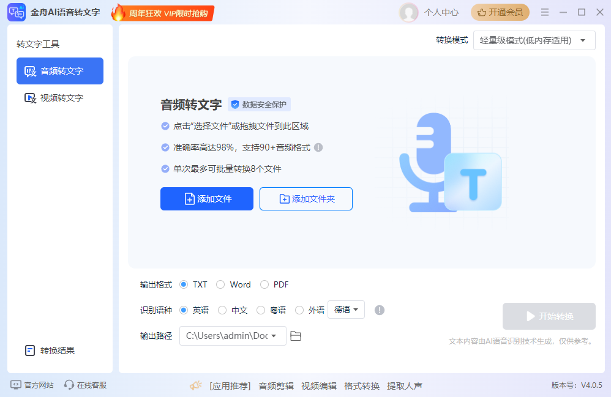The height and width of the screenshot is (397, 611).
Task: Open the hamburger menu in title bar
Action: [x=545, y=12]
